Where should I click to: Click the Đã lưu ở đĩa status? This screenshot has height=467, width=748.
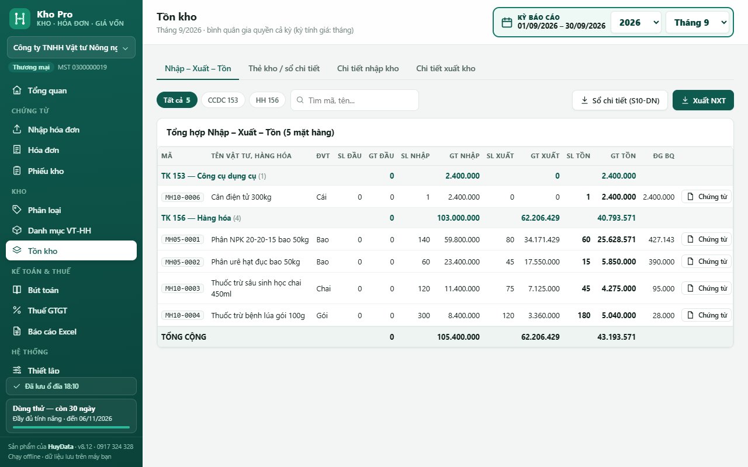point(71,386)
